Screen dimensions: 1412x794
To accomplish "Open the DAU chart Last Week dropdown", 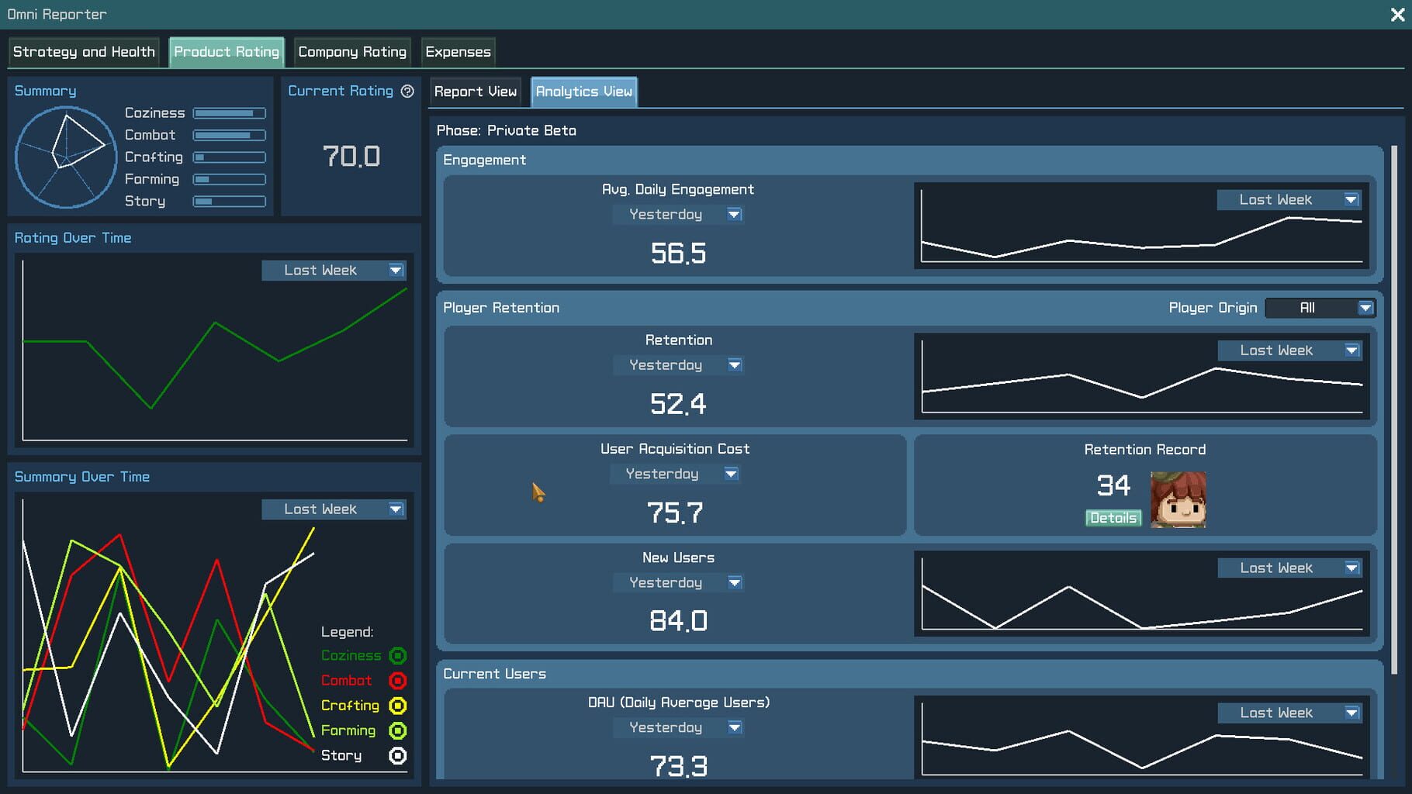I will 1289,712.
